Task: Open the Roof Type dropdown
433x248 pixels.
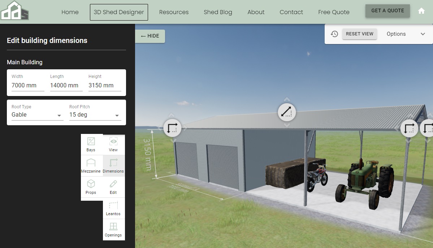Action: click(x=37, y=115)
